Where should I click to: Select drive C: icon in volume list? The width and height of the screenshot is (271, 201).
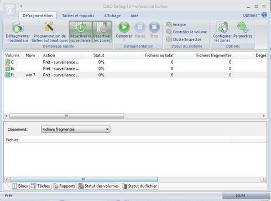pos(8,62)
